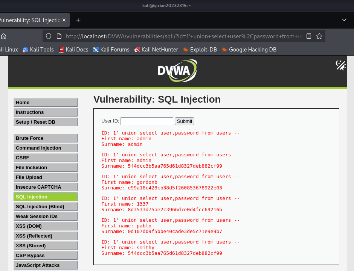Click the page info document icon
Image resolution: width=354 pixels, height=271 pixels.
pyautogui.click(x=59, y=36)
